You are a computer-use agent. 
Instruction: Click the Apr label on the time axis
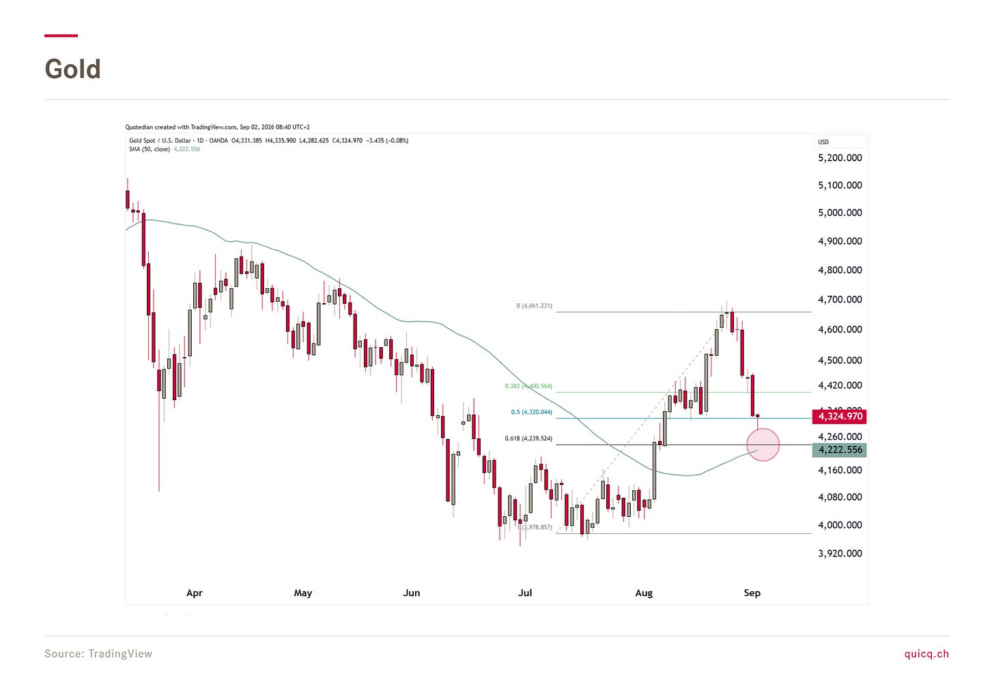(x=195, y=593)
